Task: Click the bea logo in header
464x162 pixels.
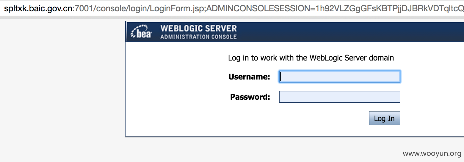Action: coord(141,32)
